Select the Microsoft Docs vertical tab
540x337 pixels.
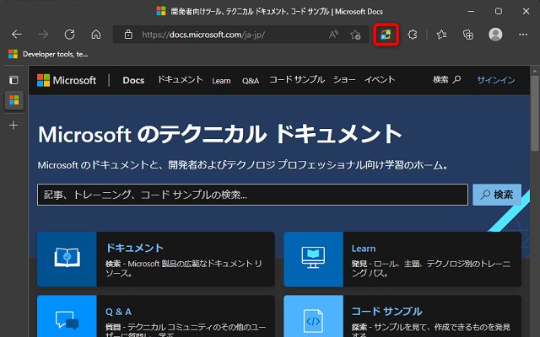(14, 100)
